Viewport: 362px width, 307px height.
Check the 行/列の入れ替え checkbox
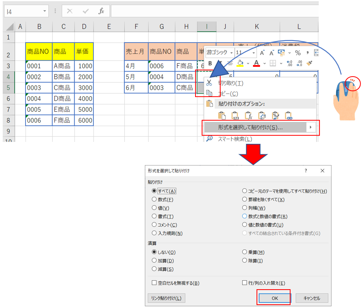(245, 283)
